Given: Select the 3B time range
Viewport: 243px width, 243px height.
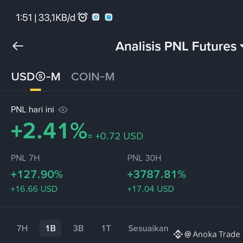Looking at the screenshot, I should click(78, 228).
